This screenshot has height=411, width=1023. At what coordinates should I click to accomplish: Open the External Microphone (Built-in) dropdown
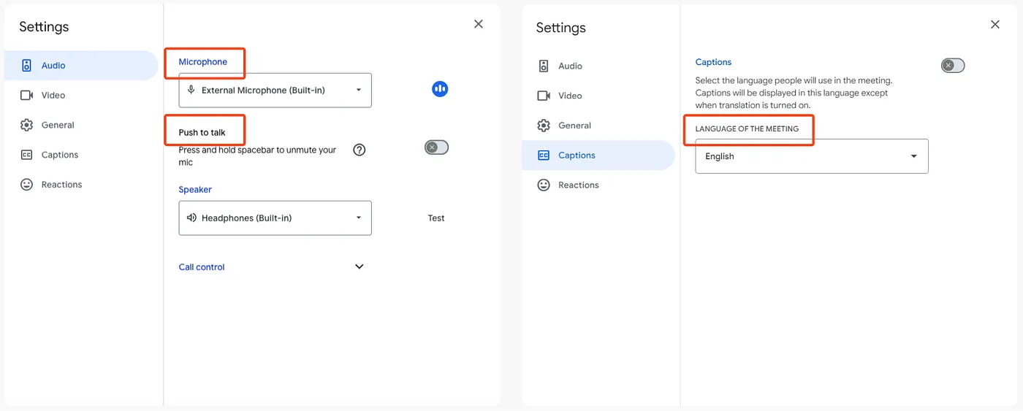click(275, 91)
